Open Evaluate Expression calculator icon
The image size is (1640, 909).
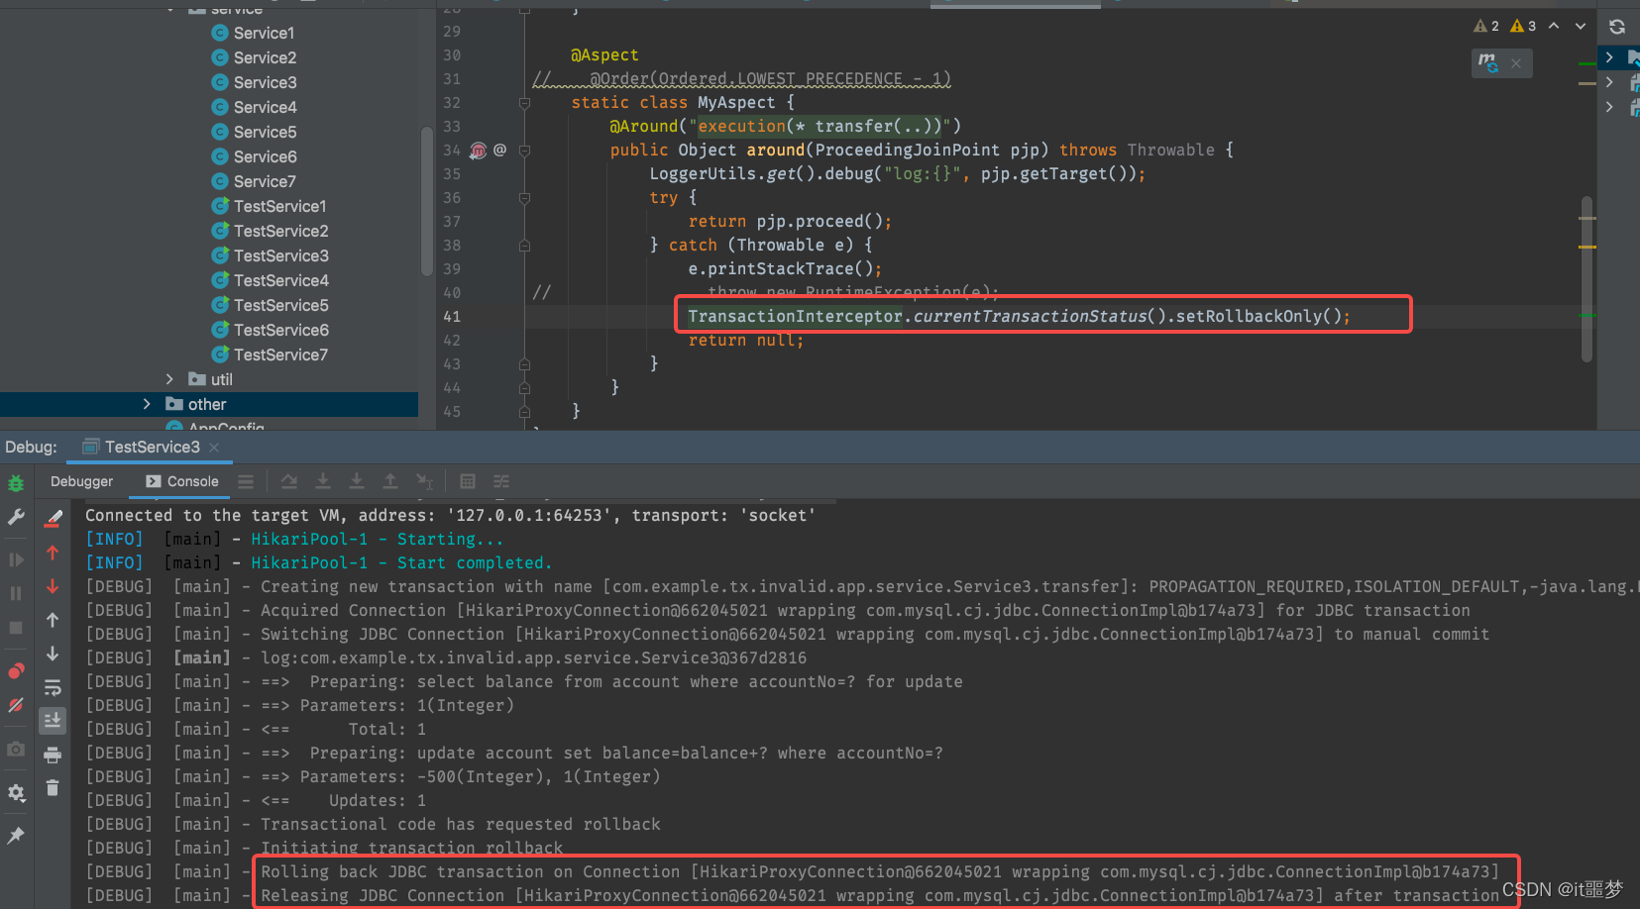tap(468, 481)
